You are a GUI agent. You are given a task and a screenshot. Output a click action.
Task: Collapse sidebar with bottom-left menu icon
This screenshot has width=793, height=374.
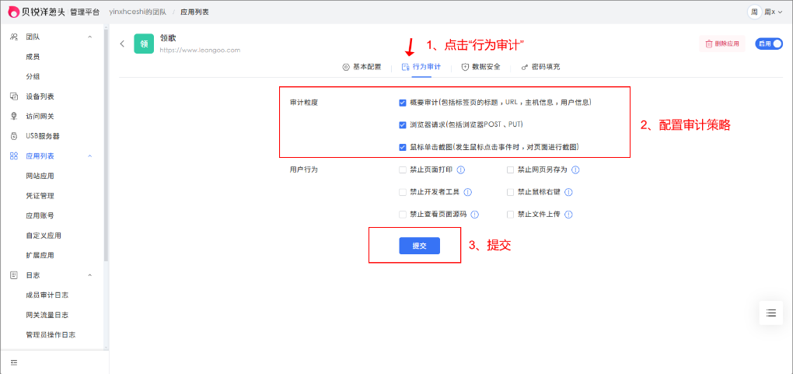(14, 362)
